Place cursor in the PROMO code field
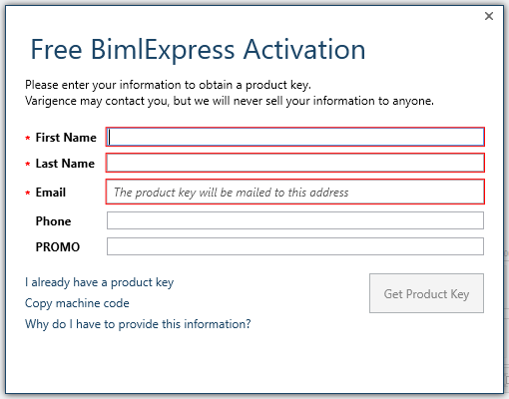Screen dimensions: 509x399 (x=295, y=246)
